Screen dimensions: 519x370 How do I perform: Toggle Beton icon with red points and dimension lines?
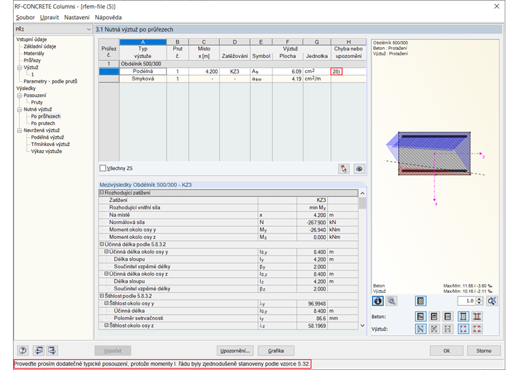tap(477, 316)
